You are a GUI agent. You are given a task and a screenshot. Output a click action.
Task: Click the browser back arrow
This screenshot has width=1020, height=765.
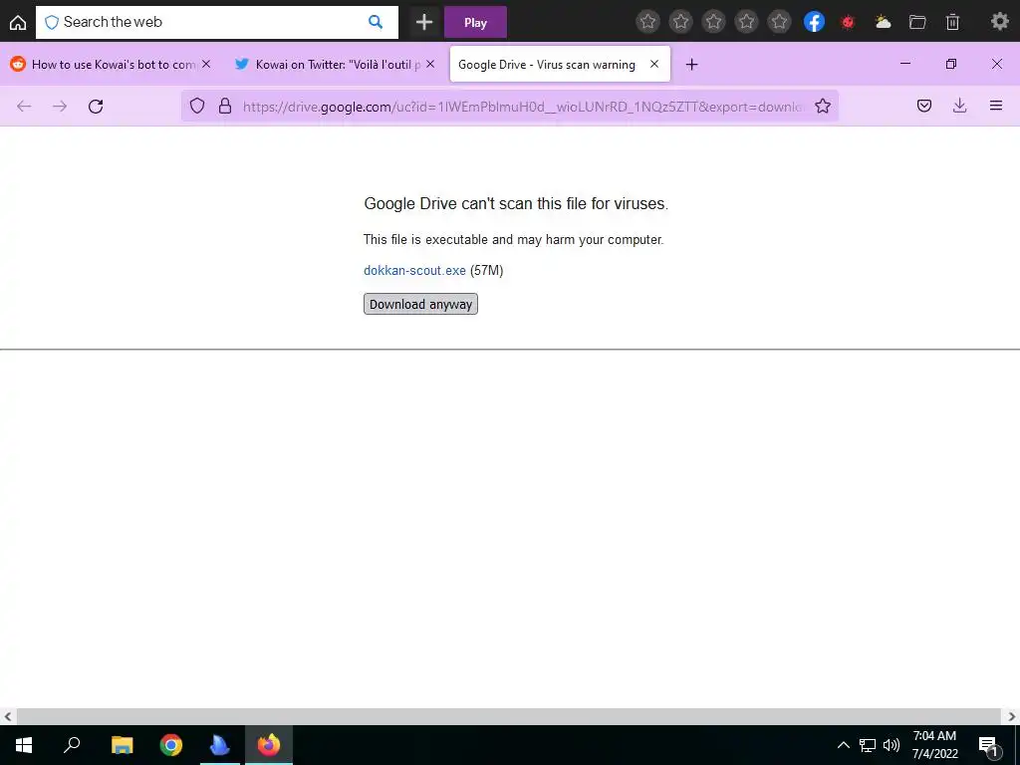click(x=24, y=106)
